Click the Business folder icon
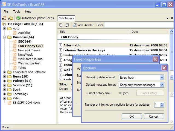Viewport: 175px width, 131px height. pos(10,37)
